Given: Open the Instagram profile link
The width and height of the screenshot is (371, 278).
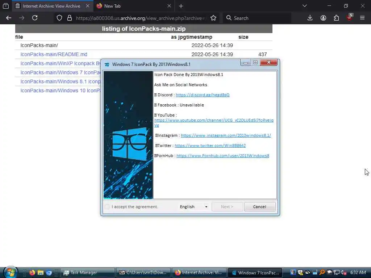Looking at the screenshot, I should pyautogui.click(x=226, y=135).
